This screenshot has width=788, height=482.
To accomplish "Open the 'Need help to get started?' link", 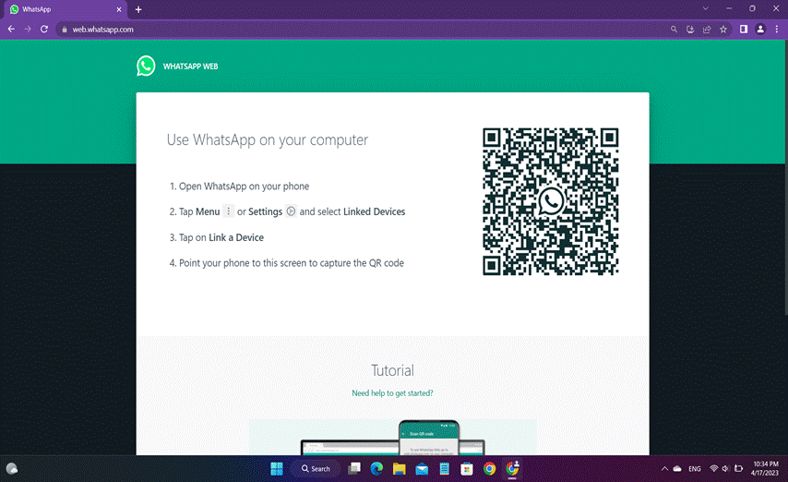I will pyautogui.click(x=392, y=393).
